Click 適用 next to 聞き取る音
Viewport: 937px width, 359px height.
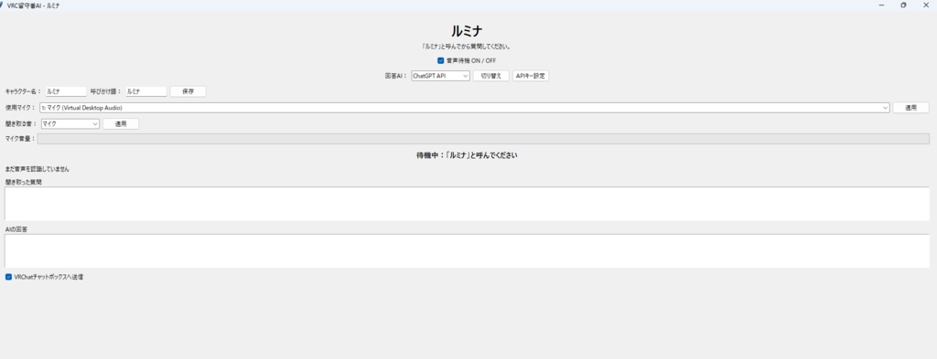tap(121, 124)
